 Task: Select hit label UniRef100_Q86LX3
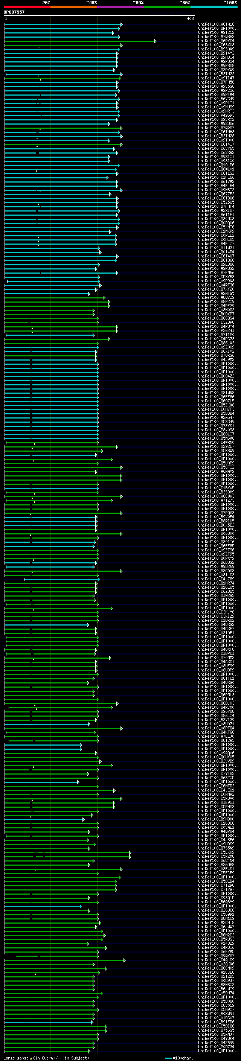tap(216, 343)
